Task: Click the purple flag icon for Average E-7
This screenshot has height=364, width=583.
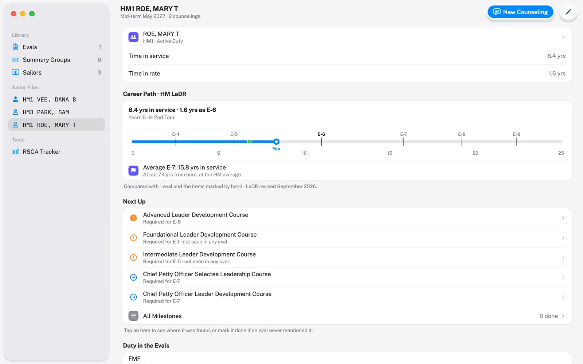Action: (x=133, y=171)
